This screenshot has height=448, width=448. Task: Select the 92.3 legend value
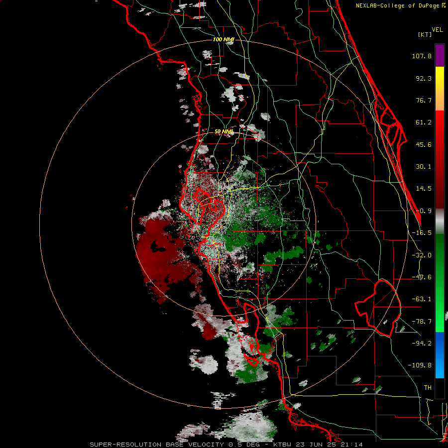tap(424, 78)
